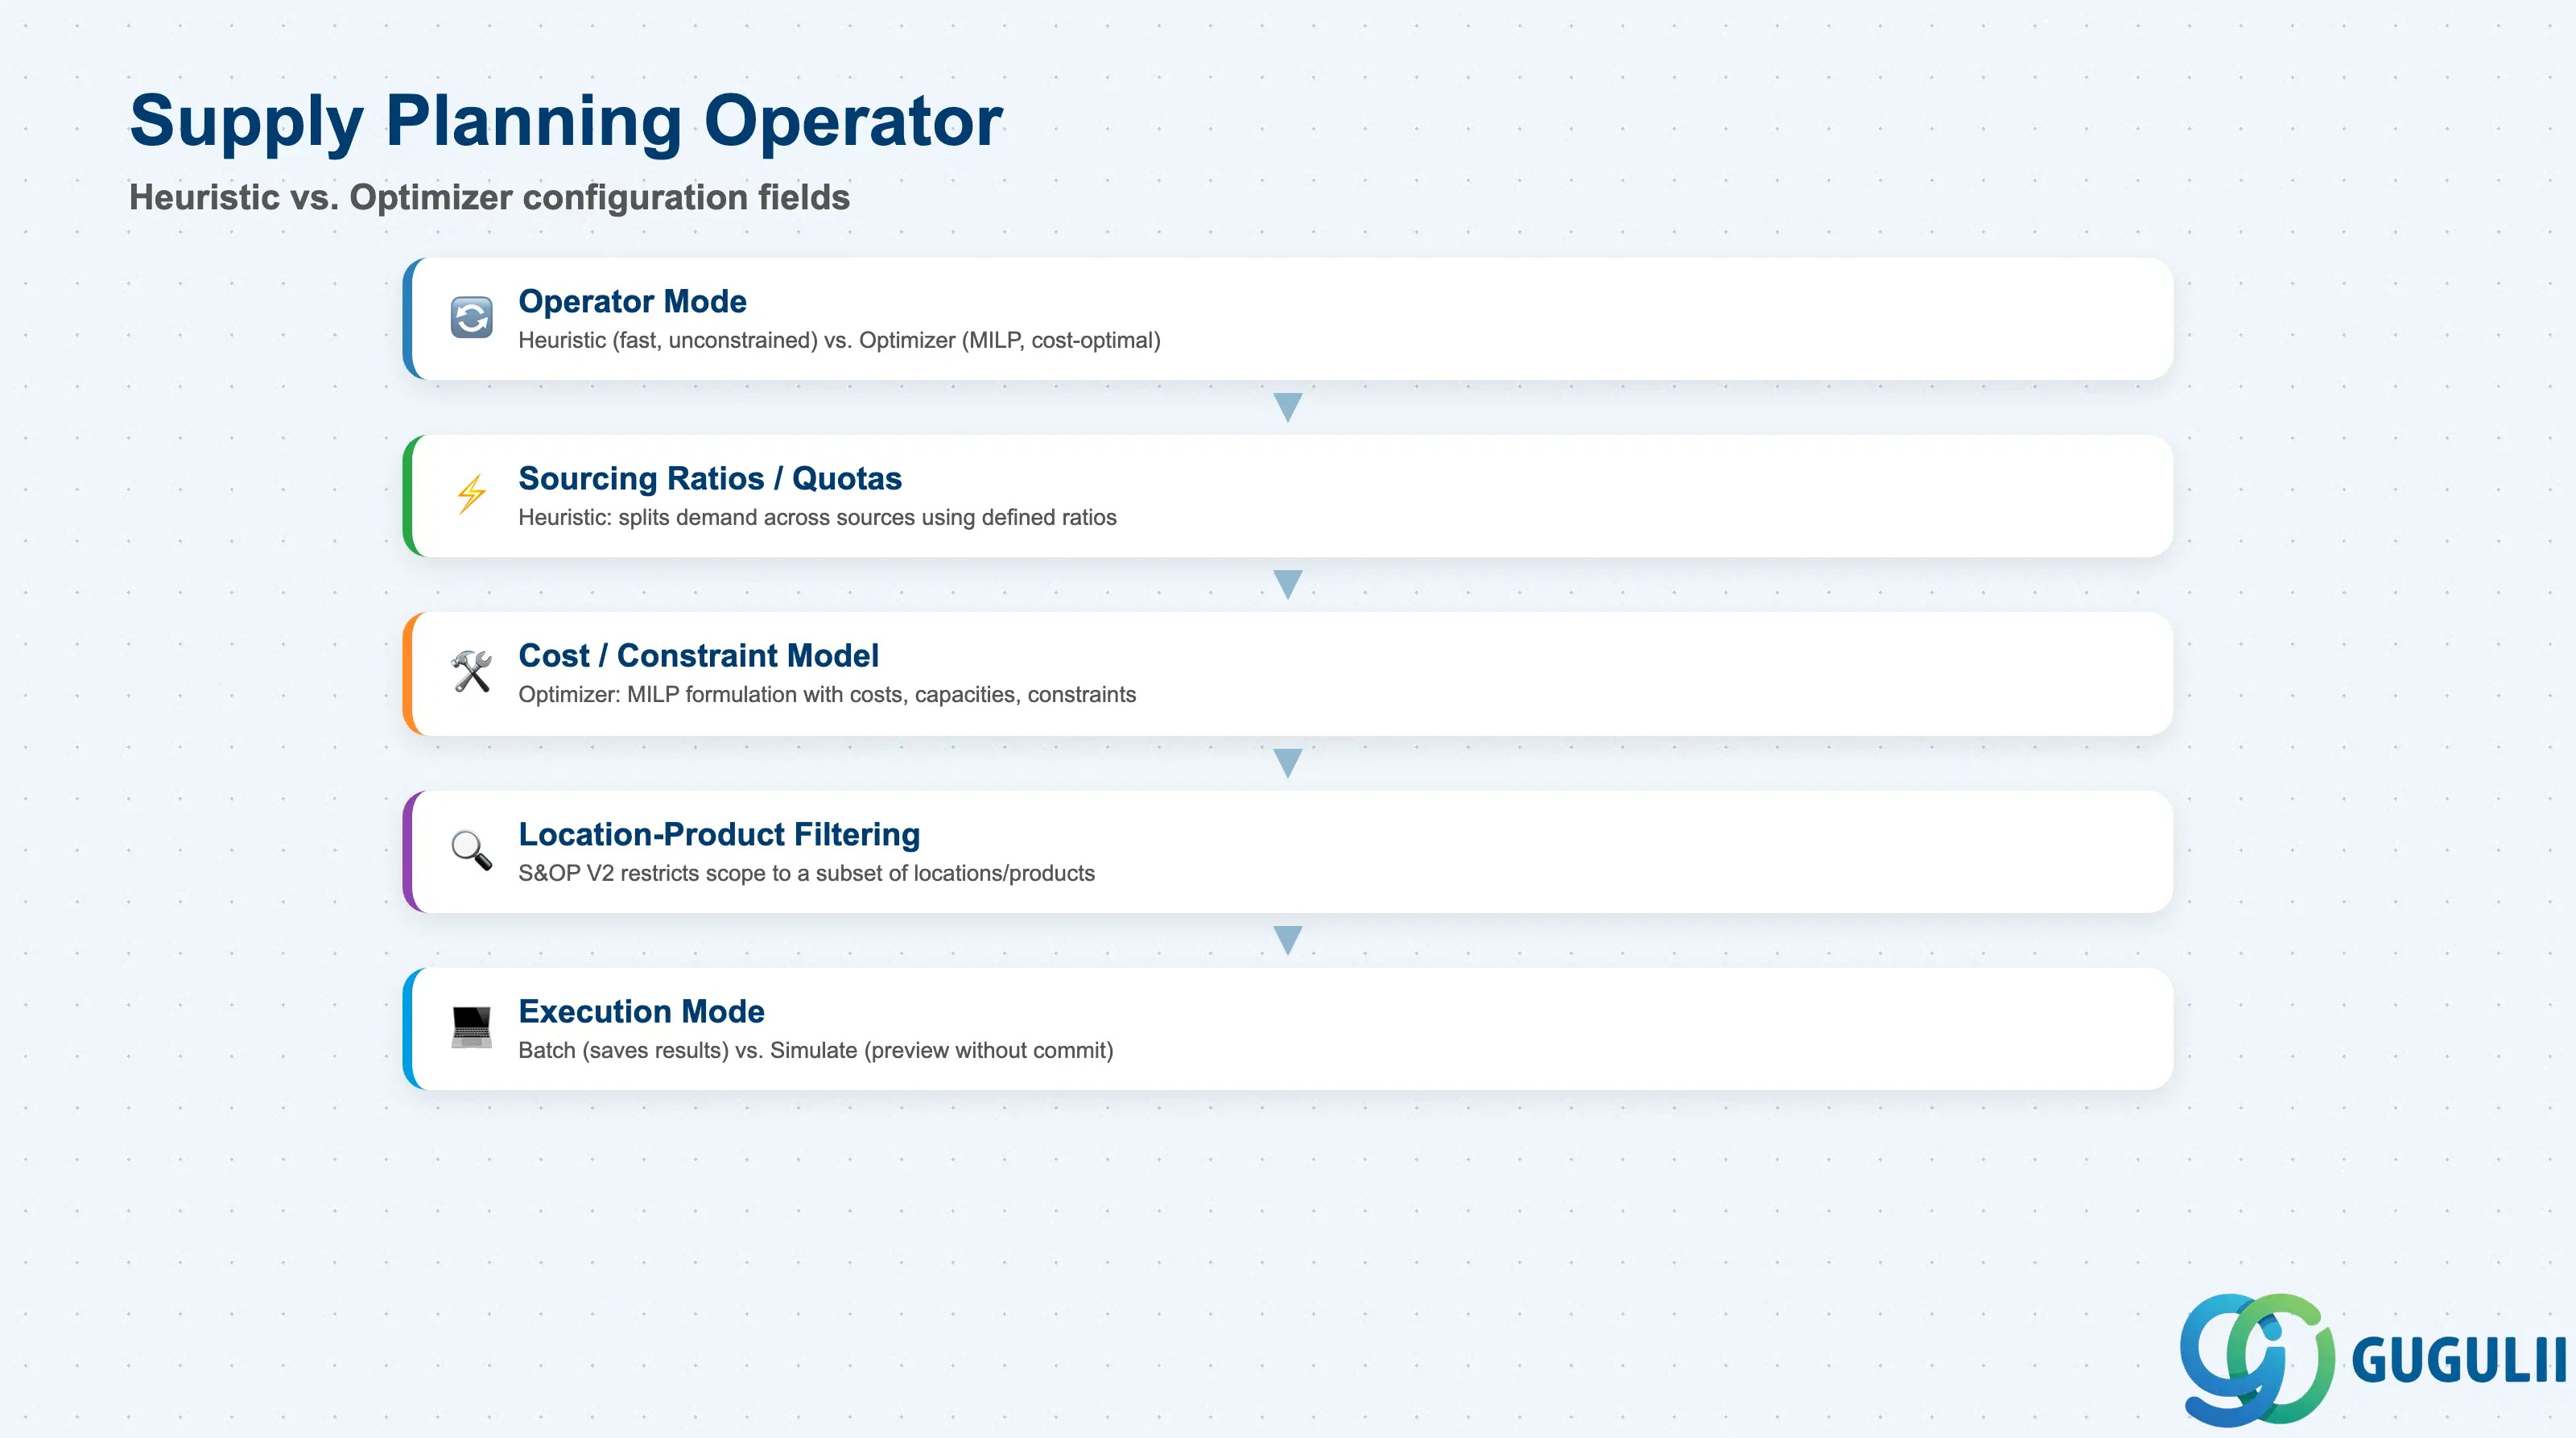Select the Execution Mode heading
2576x1438 pixels.
pyautogui.click(x=641, y=1011)
